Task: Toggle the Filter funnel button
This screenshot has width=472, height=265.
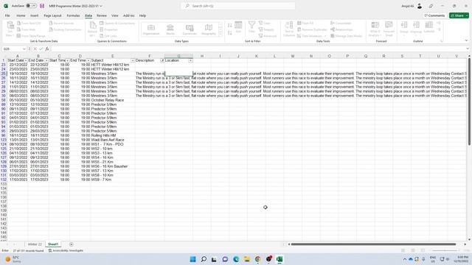Action: [251, 27]
